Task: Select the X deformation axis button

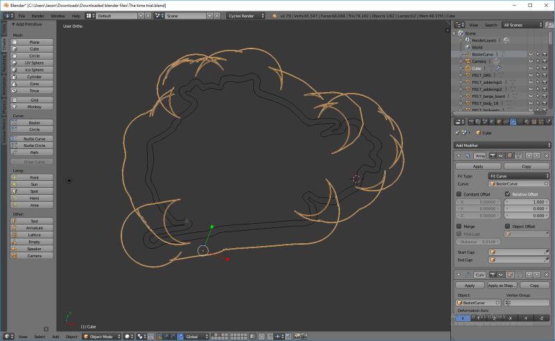Action: (462, 318)
